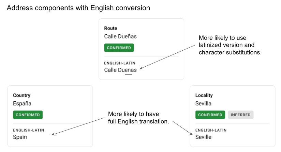The height and width of the screenshot is (152, 281).
Task: Click the 'Address components with English conversion' title
Action: [x=78, y=8]
